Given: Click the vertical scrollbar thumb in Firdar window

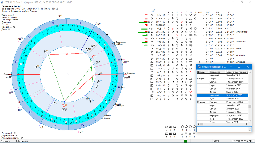Looking at the screenshot, I should [x=250, y=106].
